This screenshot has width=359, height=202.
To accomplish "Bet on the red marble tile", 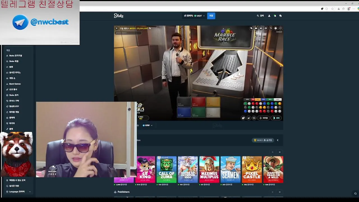I will 199,102.
